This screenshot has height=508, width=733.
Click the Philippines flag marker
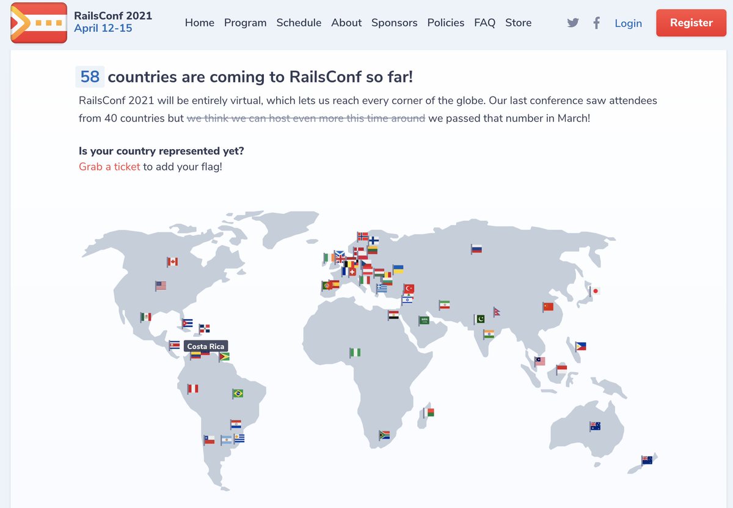click(580, 346)
